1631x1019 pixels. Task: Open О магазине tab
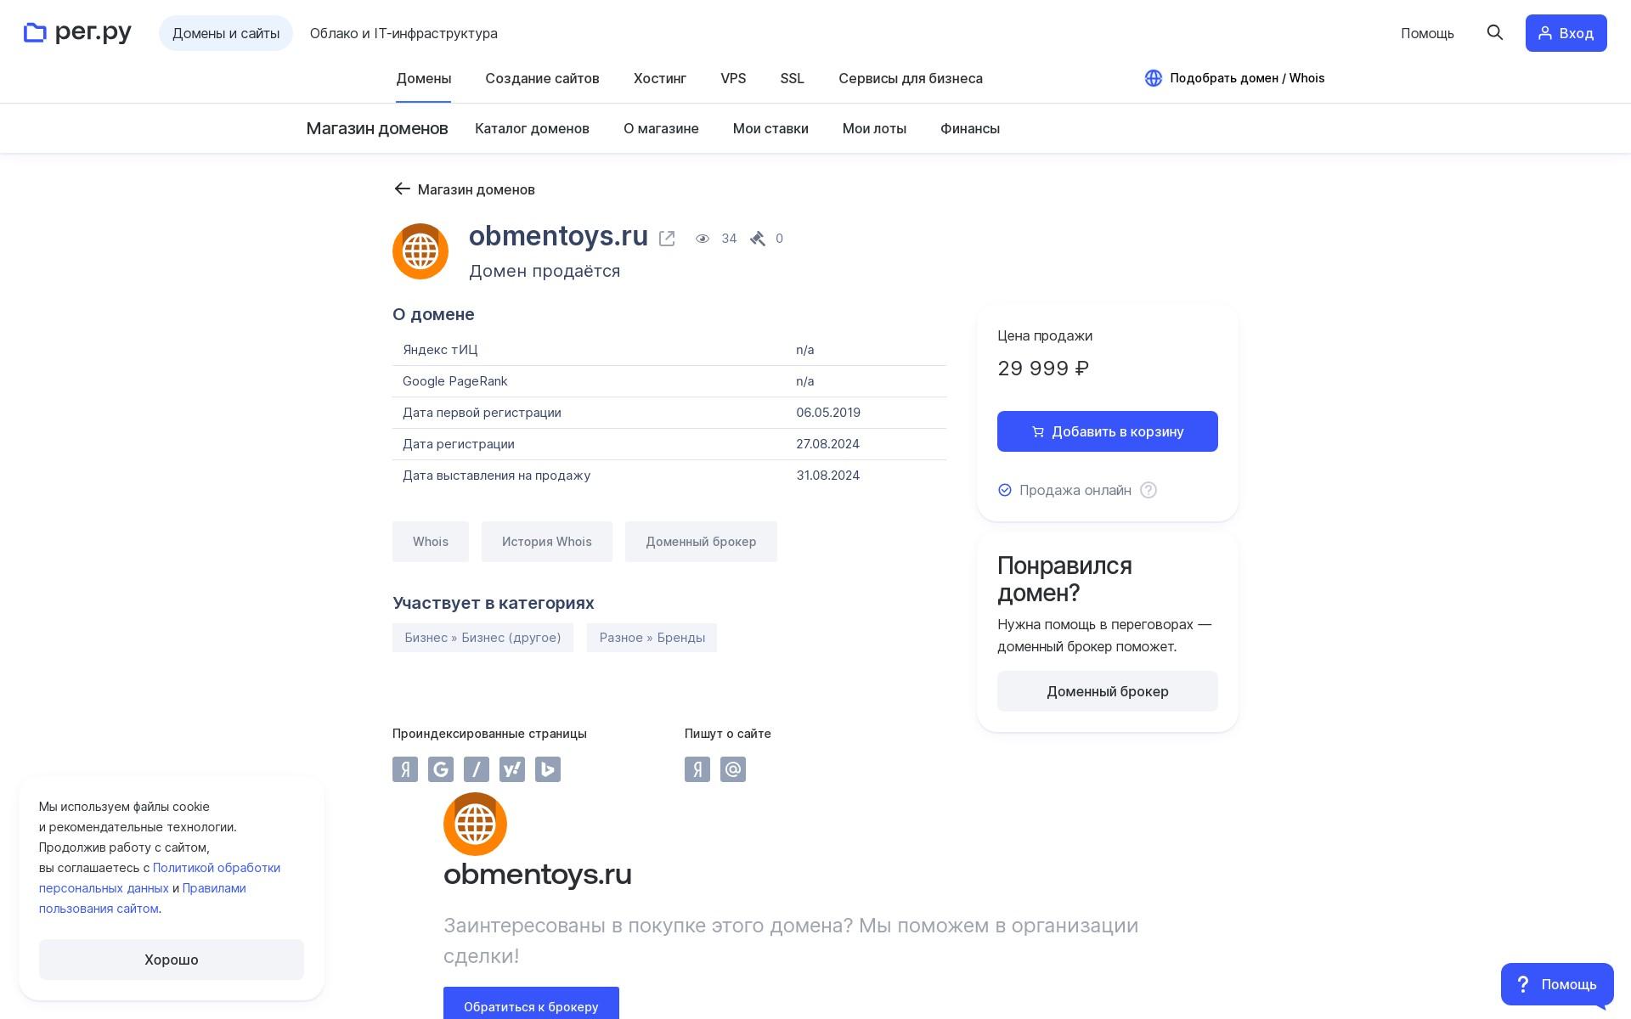[661, 128]
